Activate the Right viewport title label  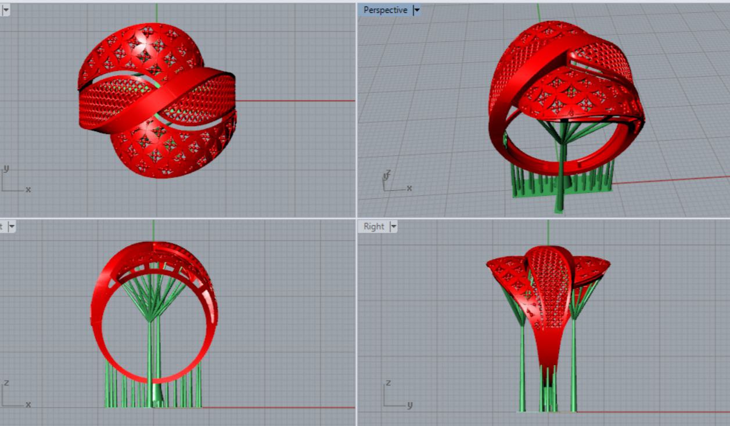[374, 226]
